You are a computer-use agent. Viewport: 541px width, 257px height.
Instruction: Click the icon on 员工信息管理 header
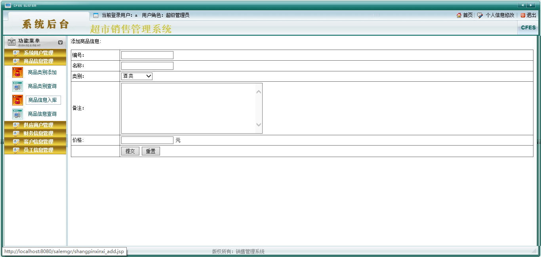pos(16,150)
